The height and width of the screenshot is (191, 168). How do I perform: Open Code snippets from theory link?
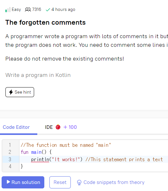pyautogui.click(x=114, y=182)
